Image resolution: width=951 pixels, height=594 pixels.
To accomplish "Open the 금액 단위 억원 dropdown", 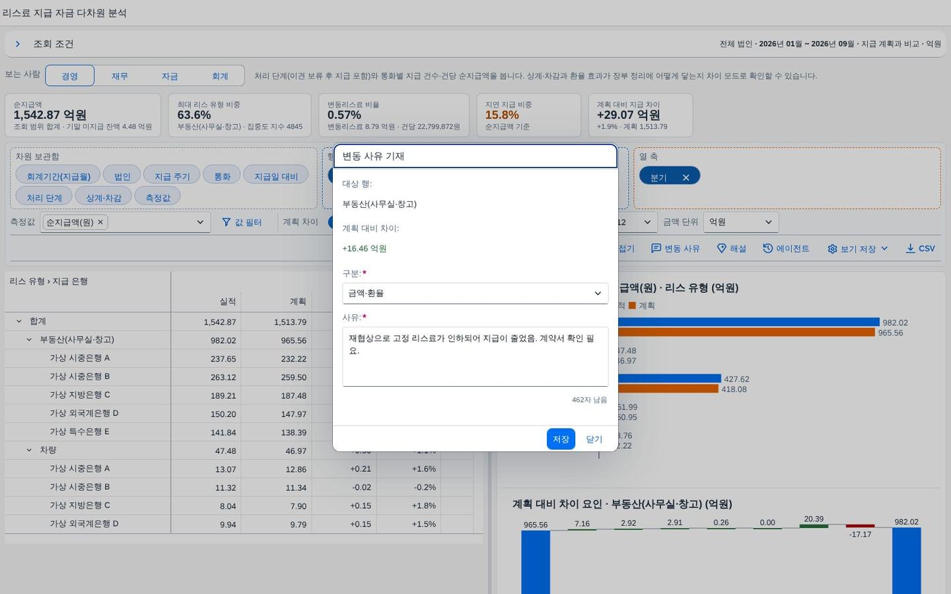I will (x=741, y=222).
